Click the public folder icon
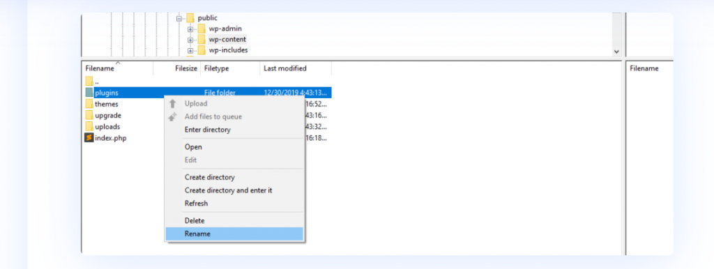 coord(190,18)
